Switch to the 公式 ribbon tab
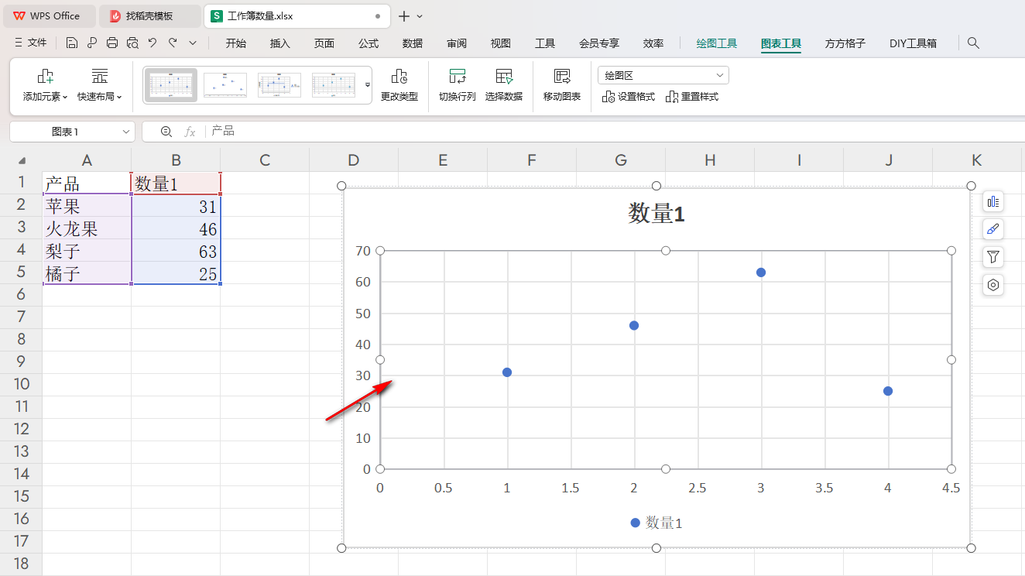 coord(369,43)
